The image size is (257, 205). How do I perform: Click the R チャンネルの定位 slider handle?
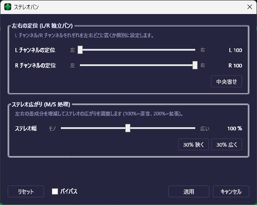click(195, 65)
